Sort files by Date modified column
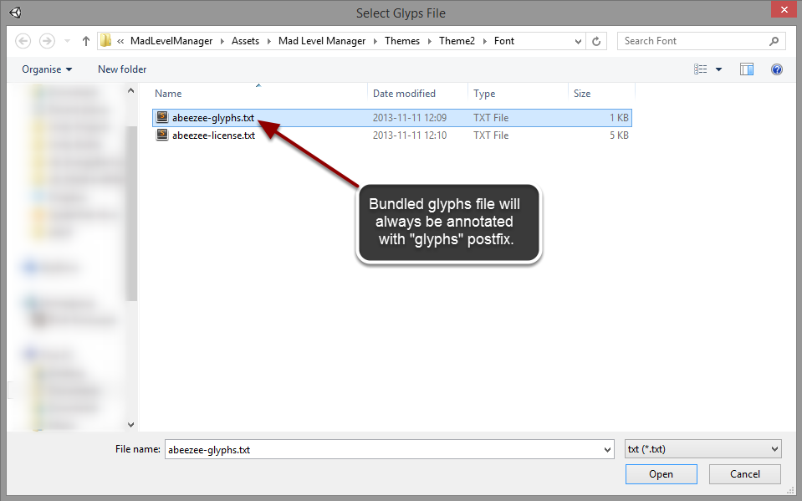Image resolution: width=802 pixels, height=501 pixels. pos(404,94)
